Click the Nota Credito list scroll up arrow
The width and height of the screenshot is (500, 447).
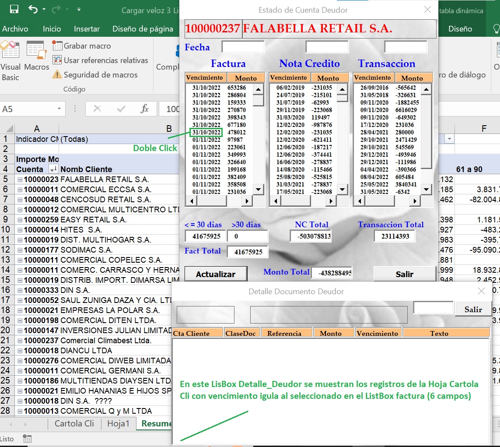(x=342, y=89)
